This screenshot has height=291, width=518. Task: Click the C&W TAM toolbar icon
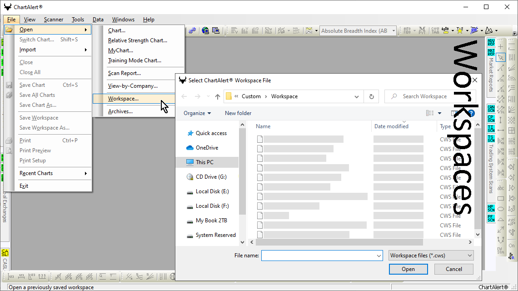point(435,31)
